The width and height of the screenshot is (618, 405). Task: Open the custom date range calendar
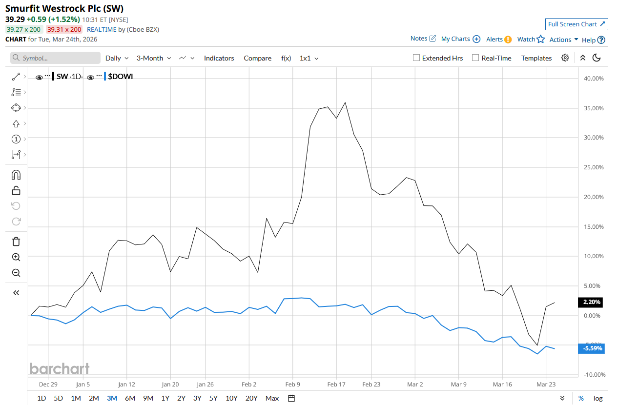[291, 398]
